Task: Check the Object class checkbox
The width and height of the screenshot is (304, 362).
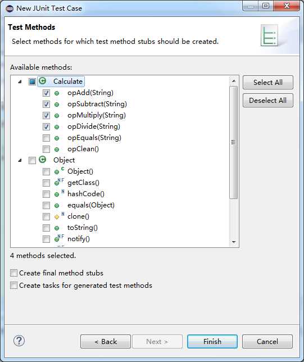Action: click(x=32, y=160)
